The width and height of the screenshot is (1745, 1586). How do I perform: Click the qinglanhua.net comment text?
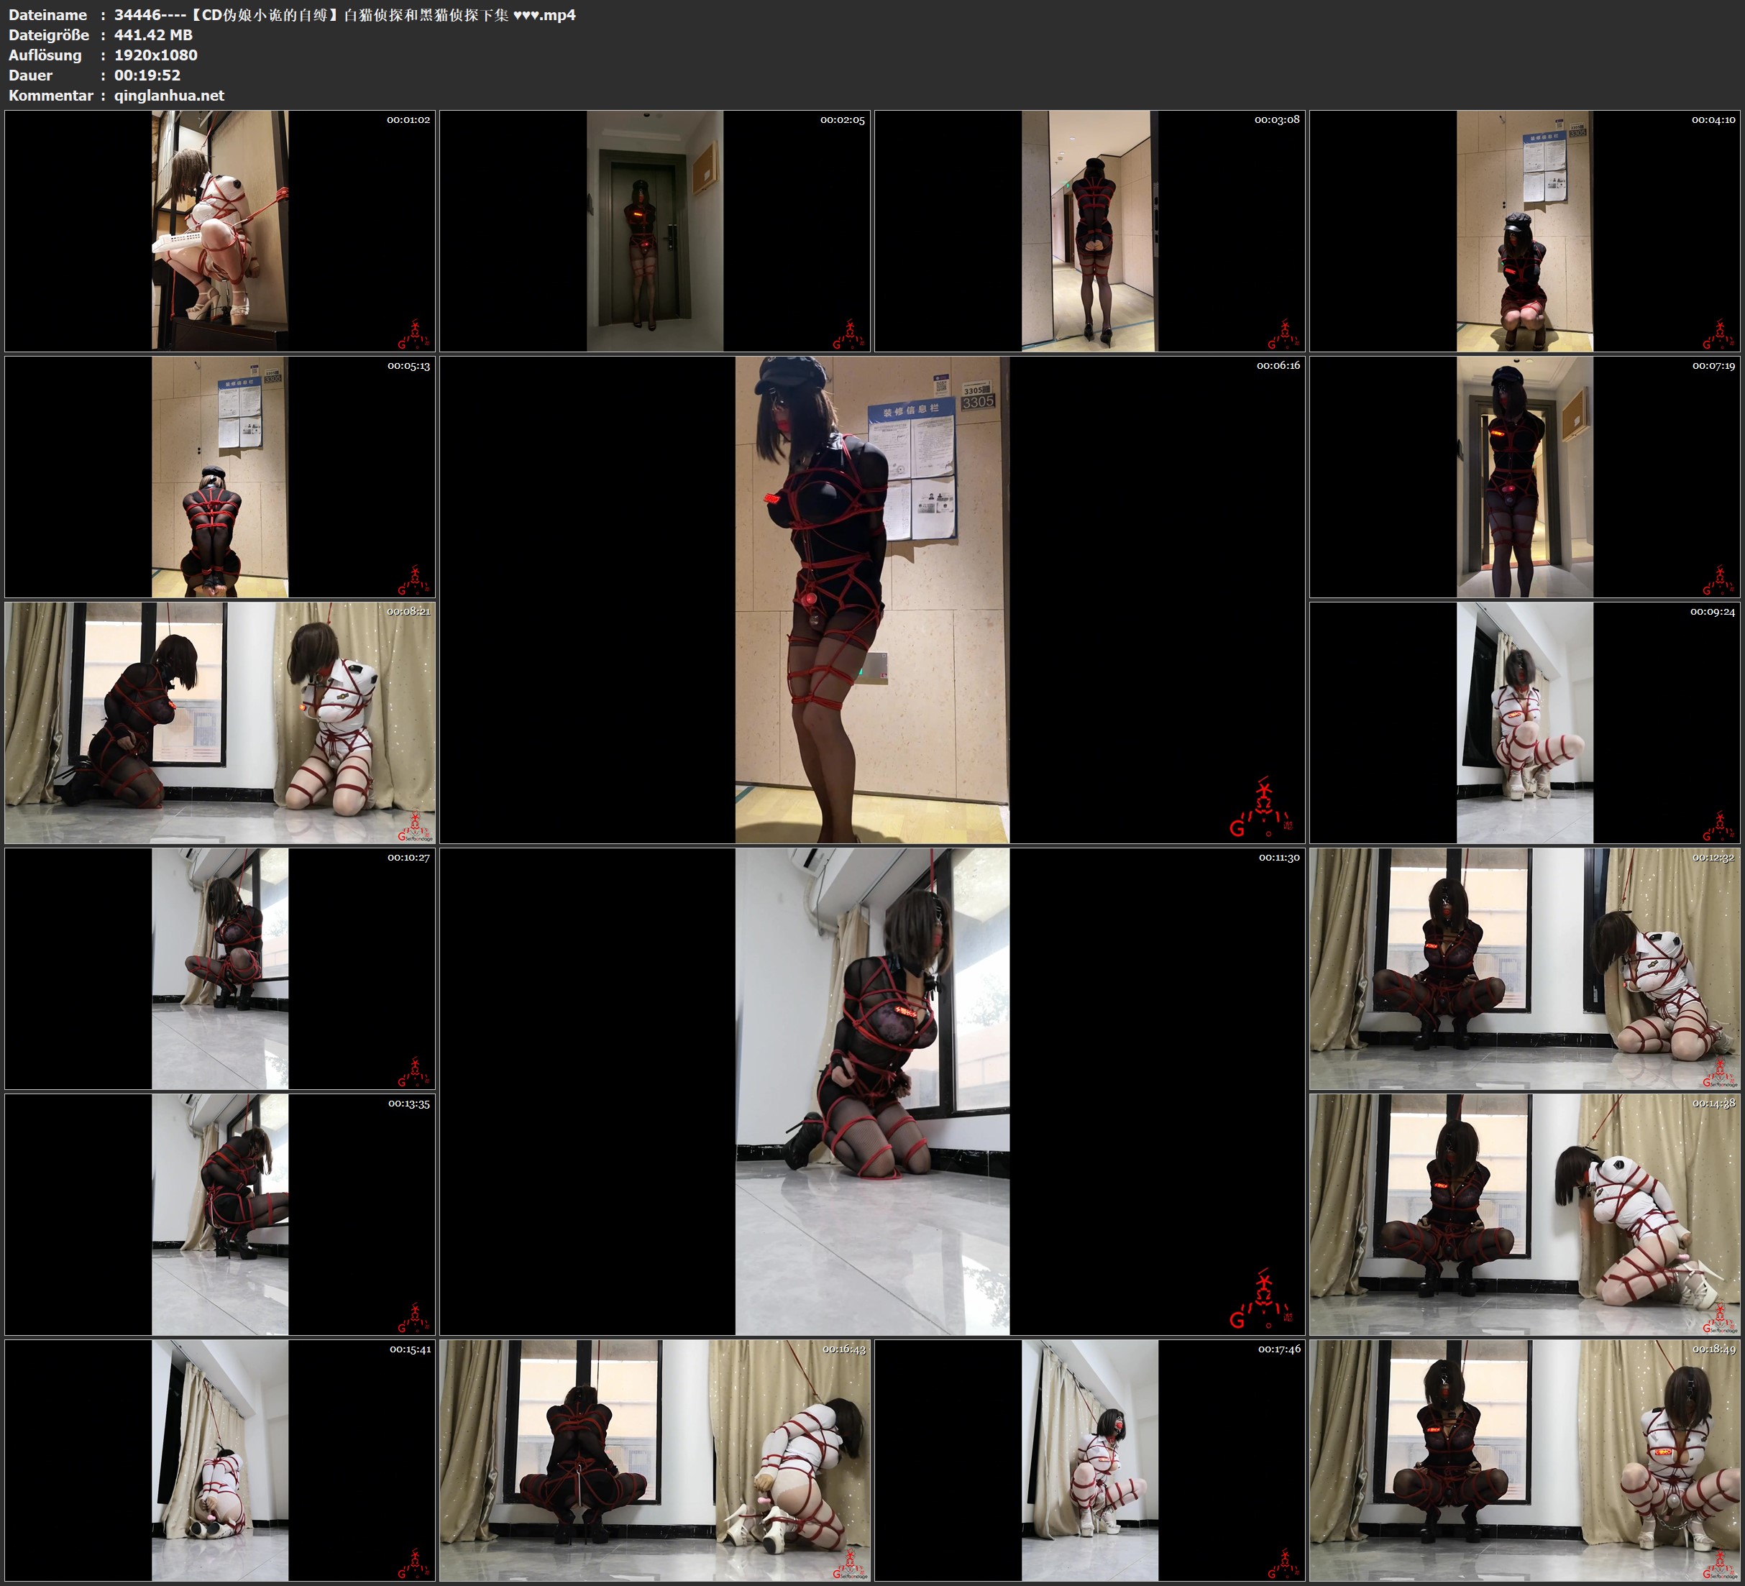tap(169, 95)
